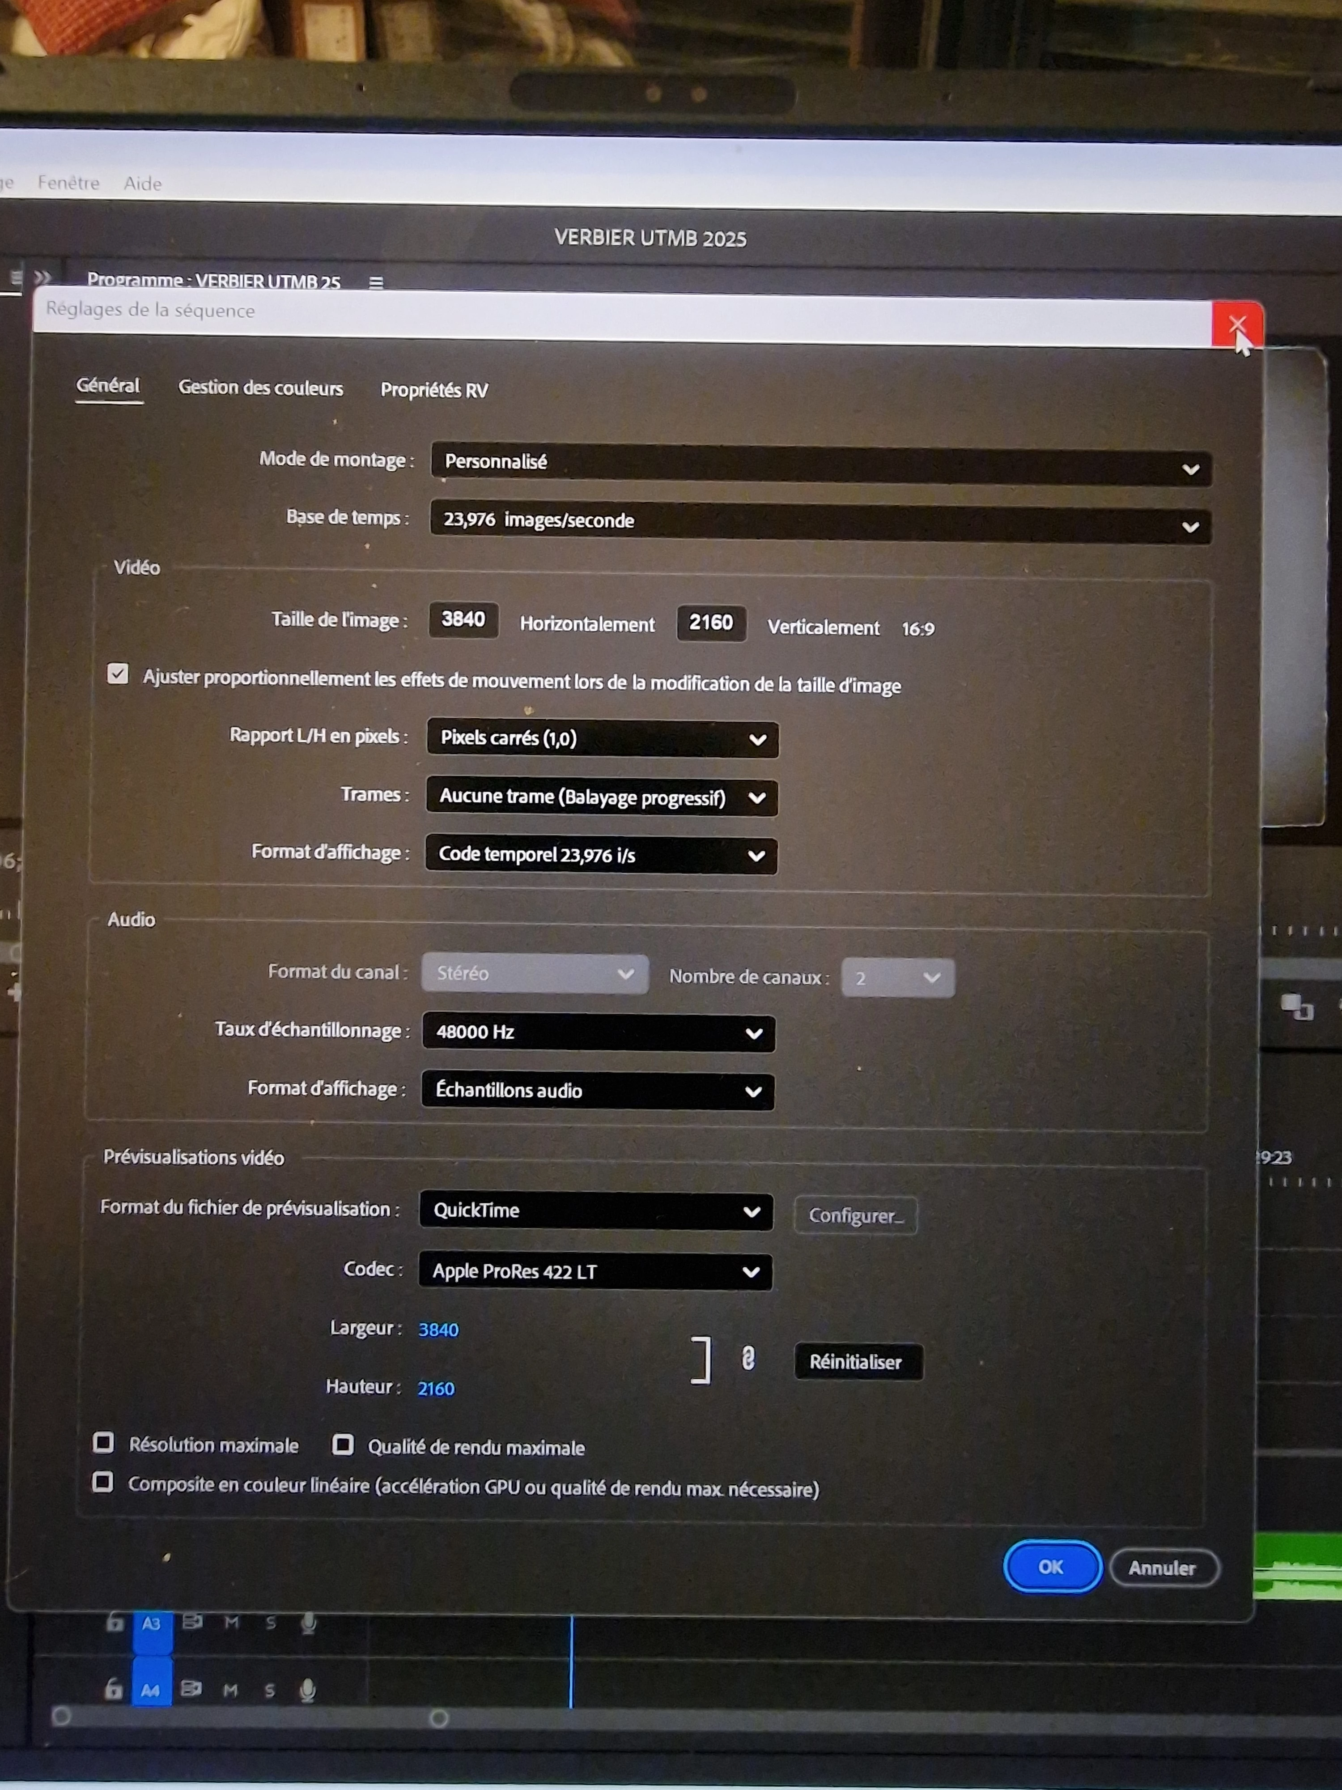The height and width of the screenshot is (1790, 1342).
Task: Click the Réinitialiser button
Action: pos(857,1362)
